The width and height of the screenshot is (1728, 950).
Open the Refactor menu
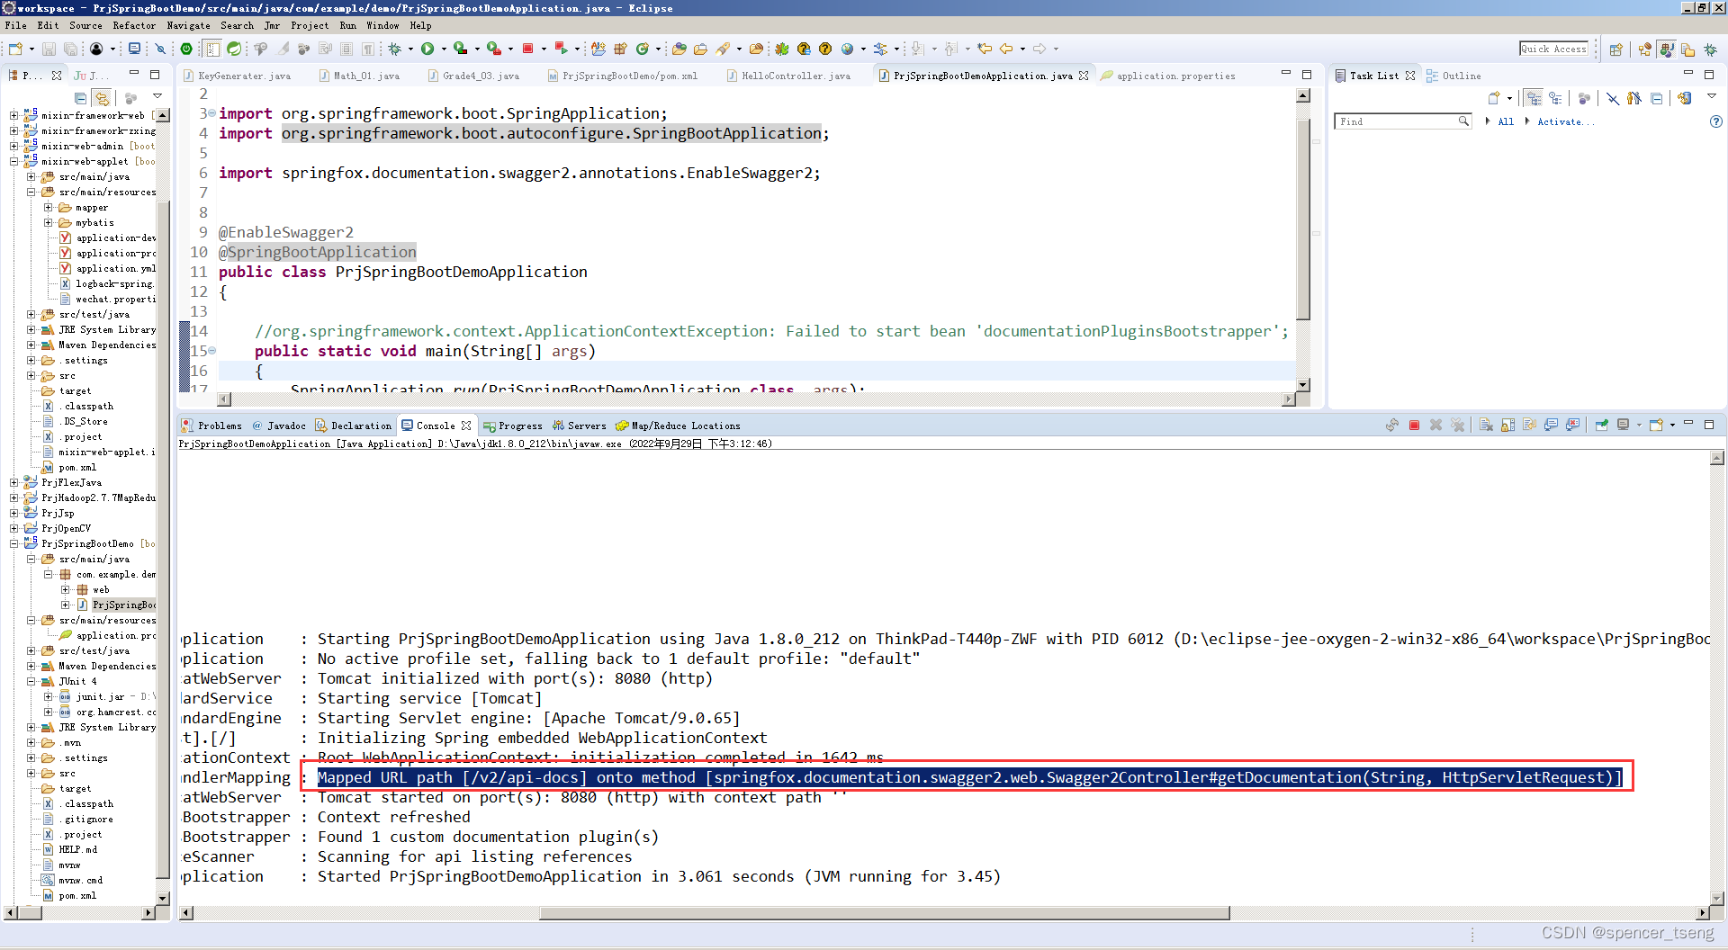point(134,25)
